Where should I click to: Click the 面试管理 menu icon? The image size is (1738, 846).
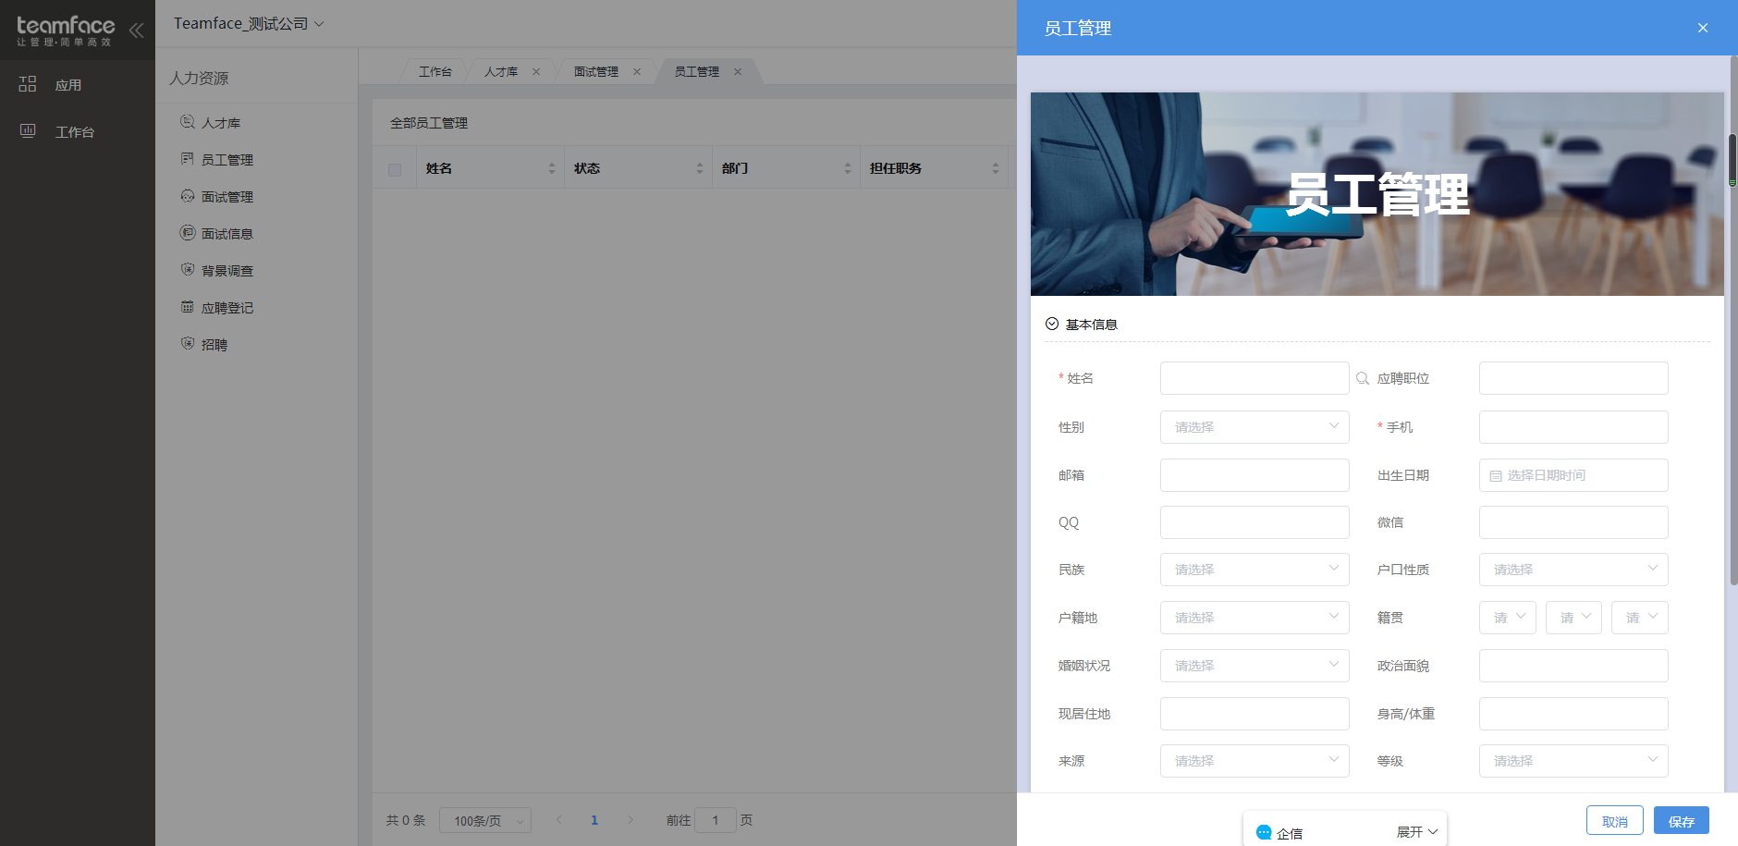[188, 196]
